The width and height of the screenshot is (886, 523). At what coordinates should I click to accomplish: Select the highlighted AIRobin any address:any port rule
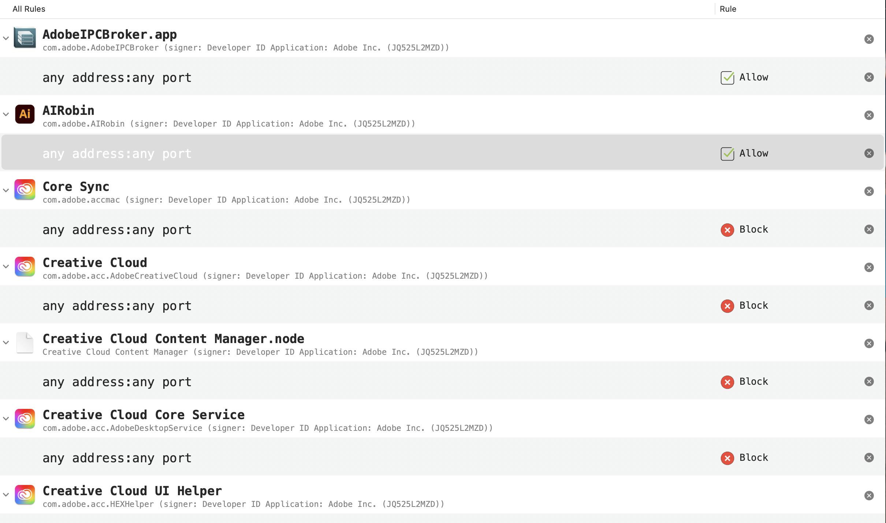[x=443, y=152]
